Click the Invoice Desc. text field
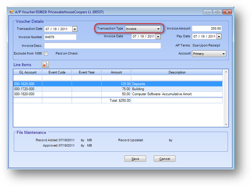Screen dimensions: 252x187 point(102,46)
